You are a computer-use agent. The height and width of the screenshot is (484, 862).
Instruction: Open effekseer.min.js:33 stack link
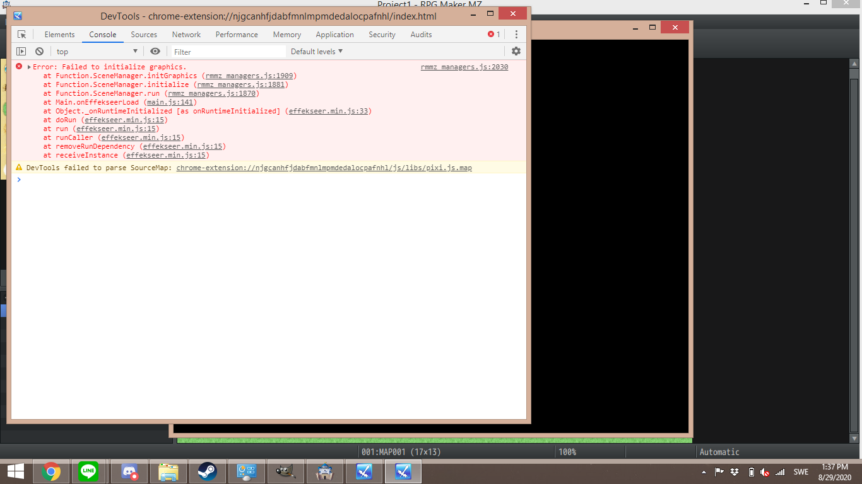(x=328, y=111)
